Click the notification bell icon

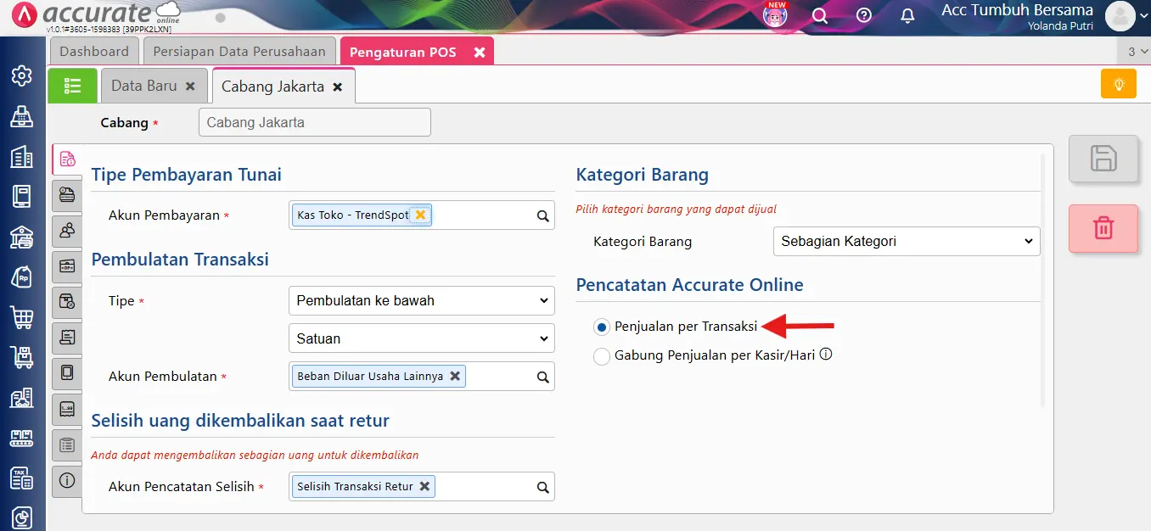pos(907,15)
